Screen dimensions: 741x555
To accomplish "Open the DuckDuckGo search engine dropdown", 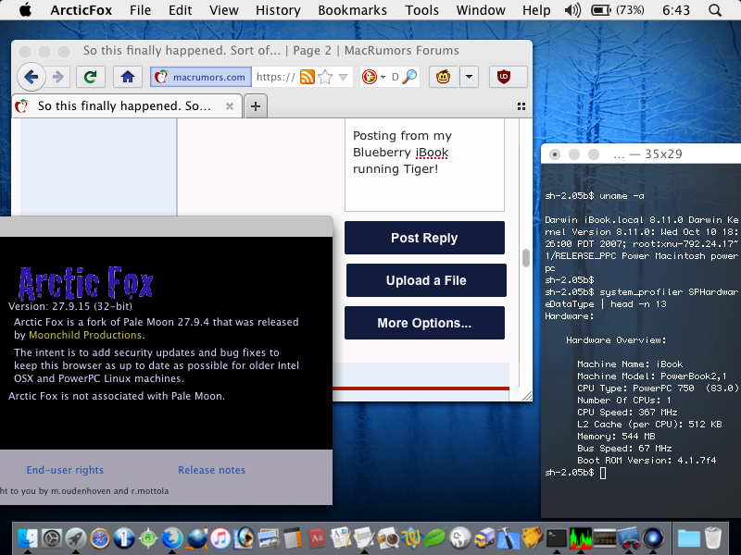I will [373, 77].
